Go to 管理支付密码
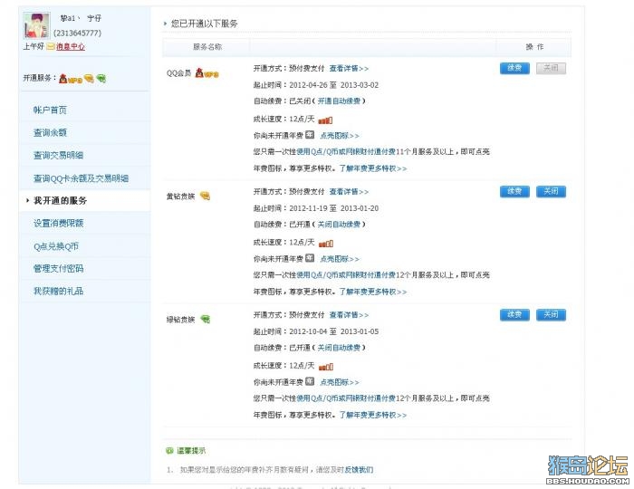634x489 pixels. click(58, 268)
